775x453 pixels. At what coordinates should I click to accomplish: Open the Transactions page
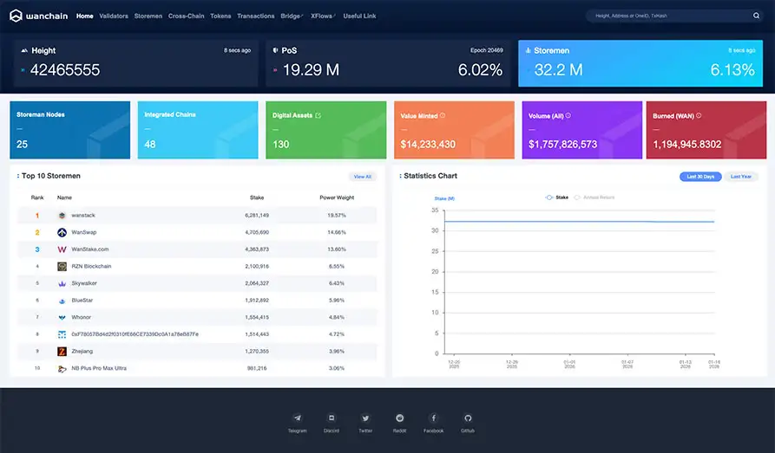pyautogui.click(x=255, y=16)
